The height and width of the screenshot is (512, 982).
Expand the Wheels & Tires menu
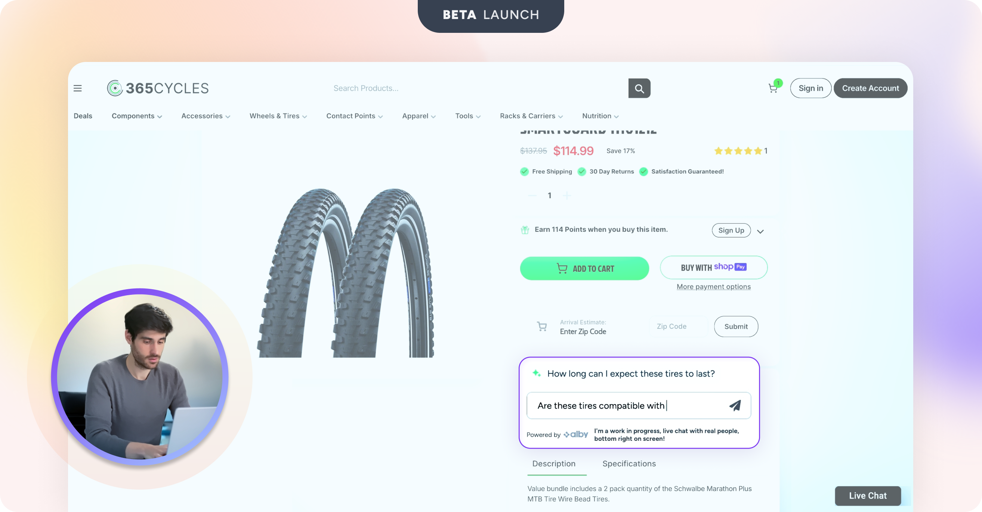[278, 116]
